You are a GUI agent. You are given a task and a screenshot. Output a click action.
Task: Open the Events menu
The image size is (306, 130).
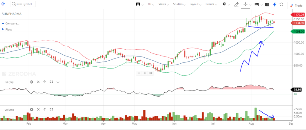click(x=211, y=4)
